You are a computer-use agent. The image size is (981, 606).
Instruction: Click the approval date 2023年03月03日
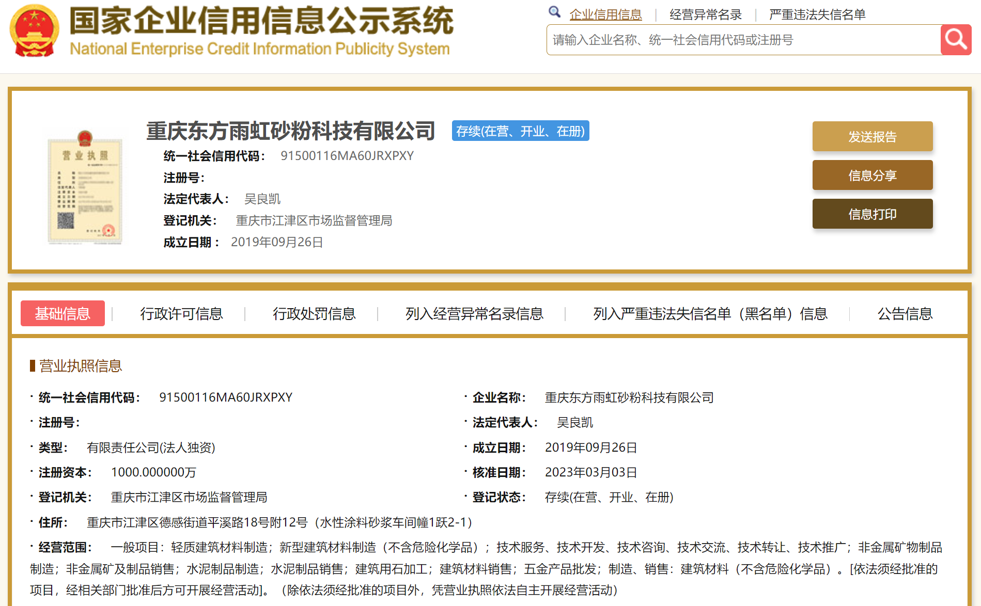(591, 472)
